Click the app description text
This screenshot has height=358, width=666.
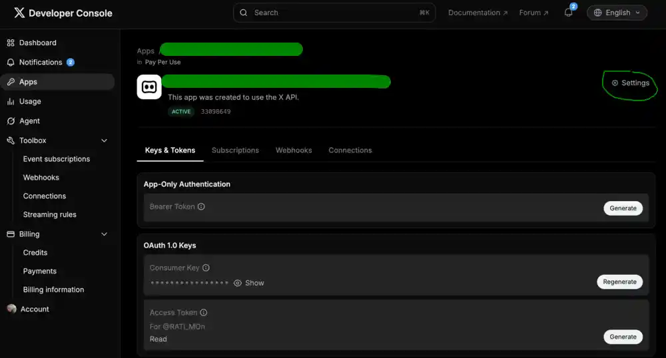click(233, 97)
